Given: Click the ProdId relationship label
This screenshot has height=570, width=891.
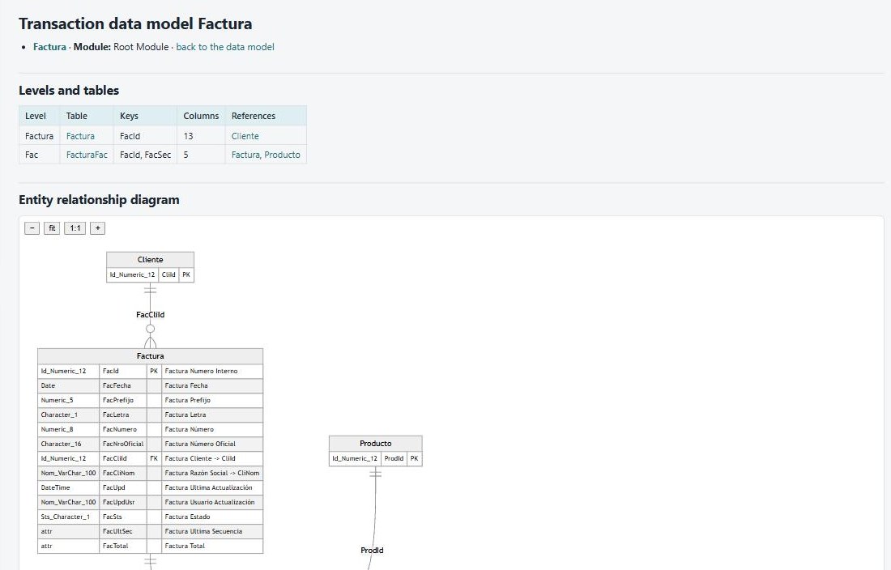Looking at the screenshot, I should [373, 550].
